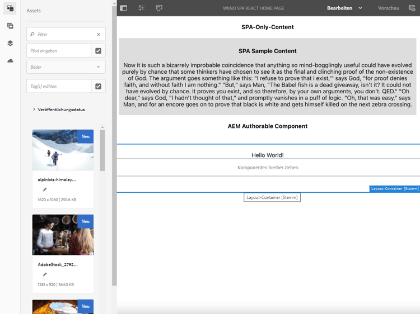Open page information sliders icon

[141, 8]
